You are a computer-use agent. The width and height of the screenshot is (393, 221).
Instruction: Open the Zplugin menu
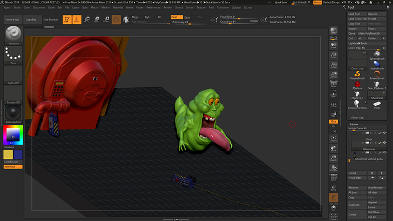[x=236, y=7]
